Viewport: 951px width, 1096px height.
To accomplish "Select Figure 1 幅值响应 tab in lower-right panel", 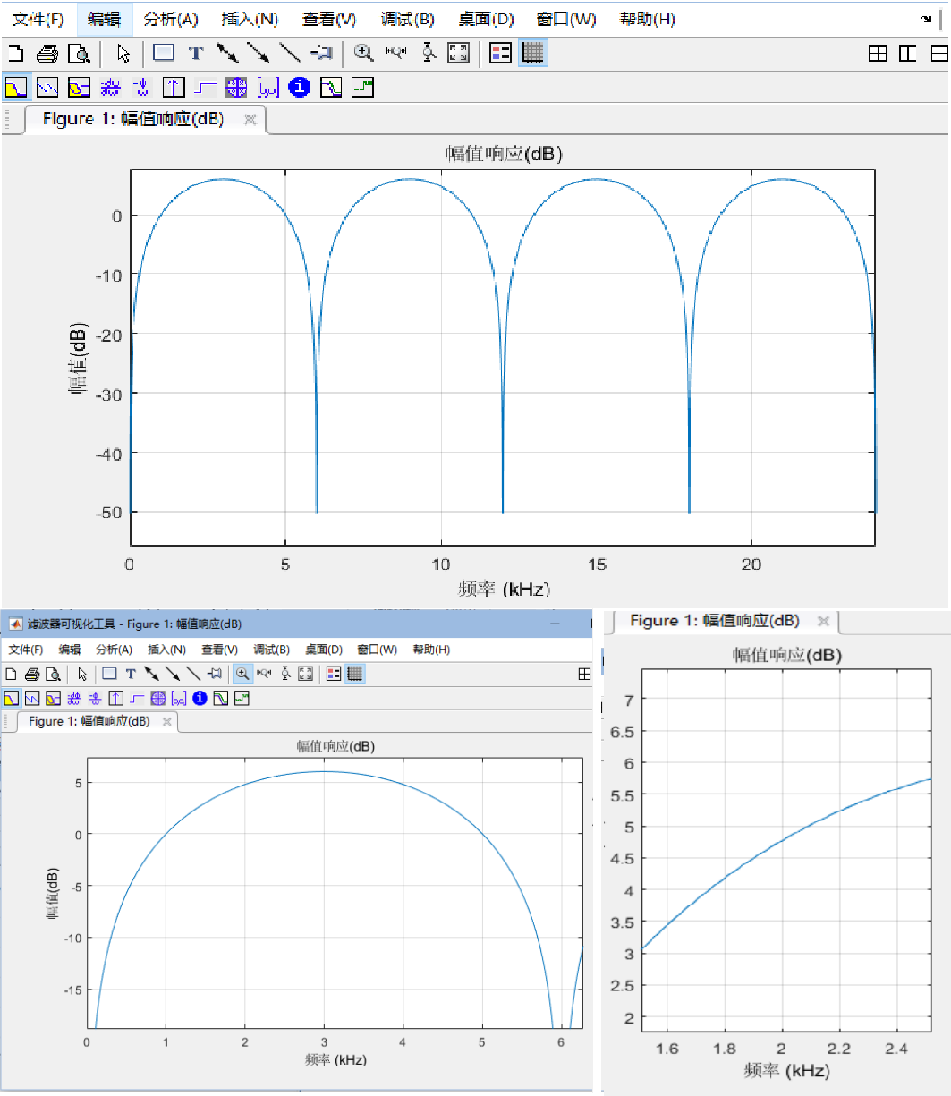I will (x=714, y=621).
